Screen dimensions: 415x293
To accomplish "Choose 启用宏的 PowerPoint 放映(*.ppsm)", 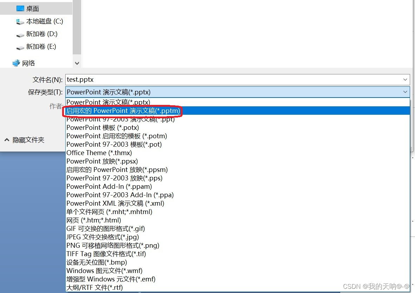I will (x=238, y=170).
